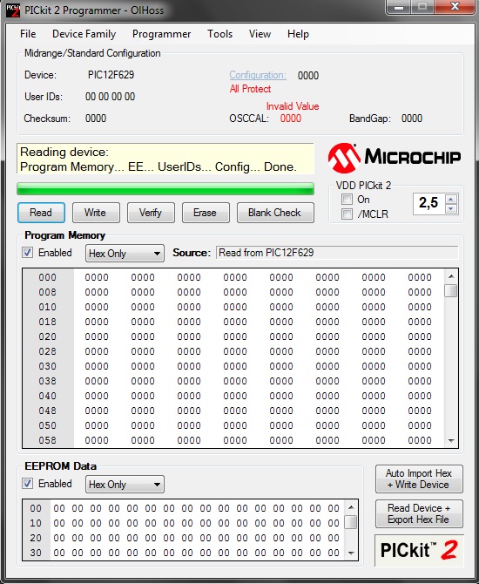Click the All Protect text
The height and width of the screenshot is (584, 479).
point(250,89)
